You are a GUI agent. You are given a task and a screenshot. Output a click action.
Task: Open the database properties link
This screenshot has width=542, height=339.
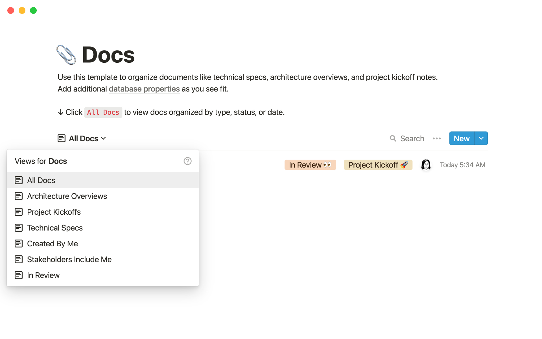(144, 89)
